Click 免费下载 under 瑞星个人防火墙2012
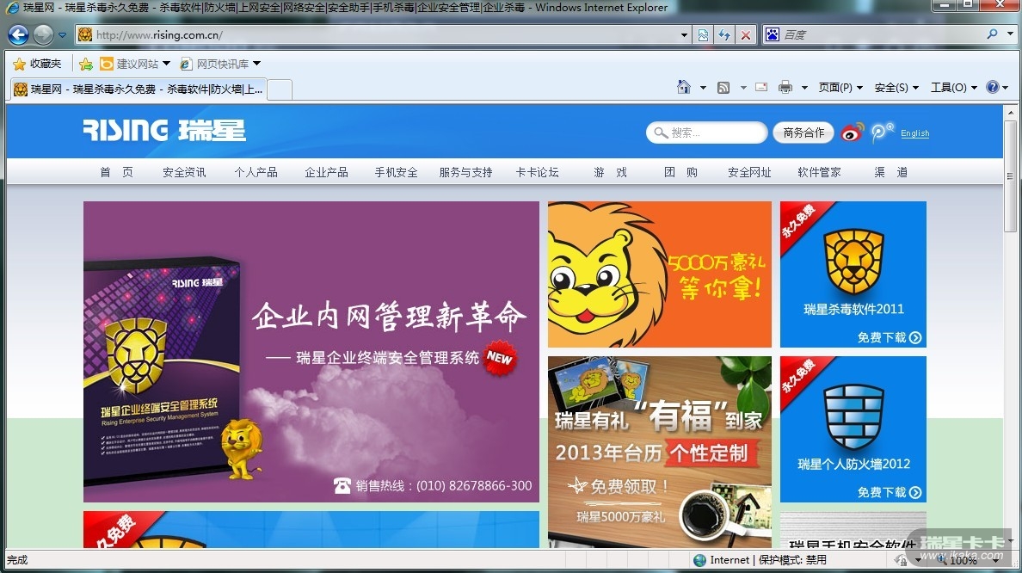 coord(889,492)
